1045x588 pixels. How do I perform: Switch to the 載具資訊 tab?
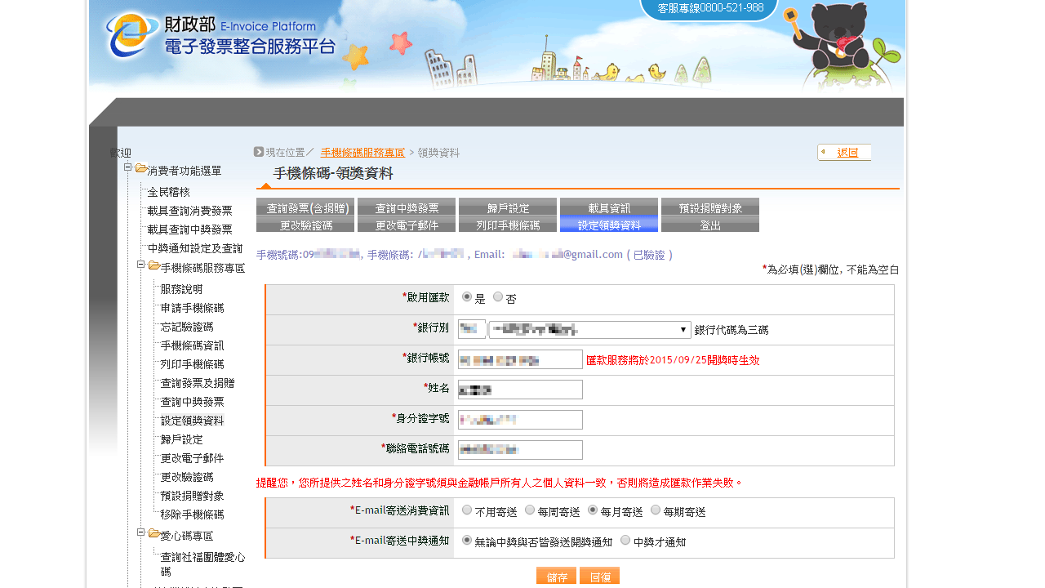tap(609, 207)
